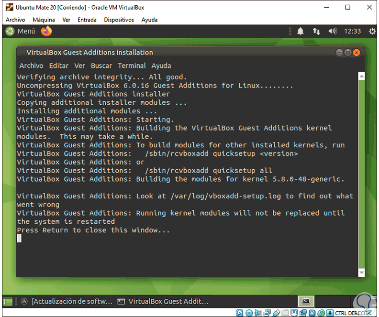Open the VirtualBox Dispositivos menu

click(x=119, y=20)
